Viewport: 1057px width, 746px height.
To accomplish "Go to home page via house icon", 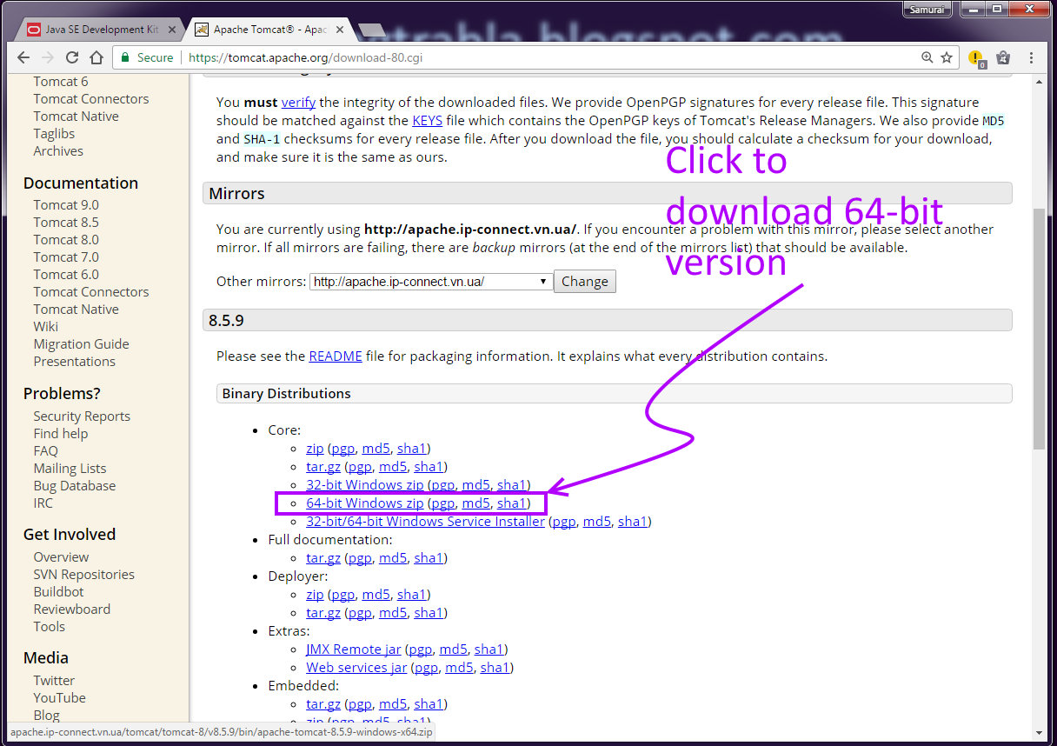I will click(x=96, y=57).
